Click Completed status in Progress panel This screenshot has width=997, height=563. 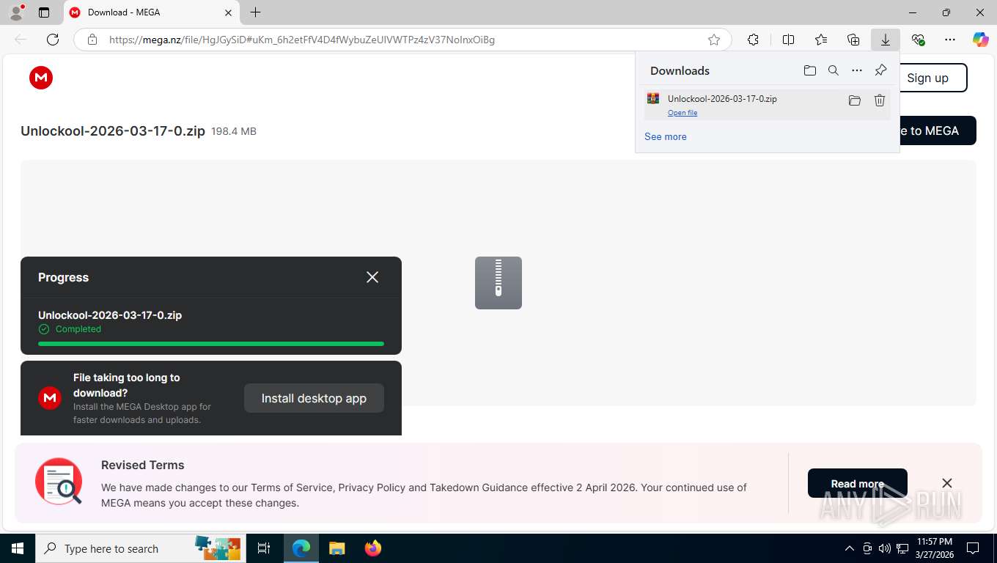pyautogui.click(x=70, y=329)
